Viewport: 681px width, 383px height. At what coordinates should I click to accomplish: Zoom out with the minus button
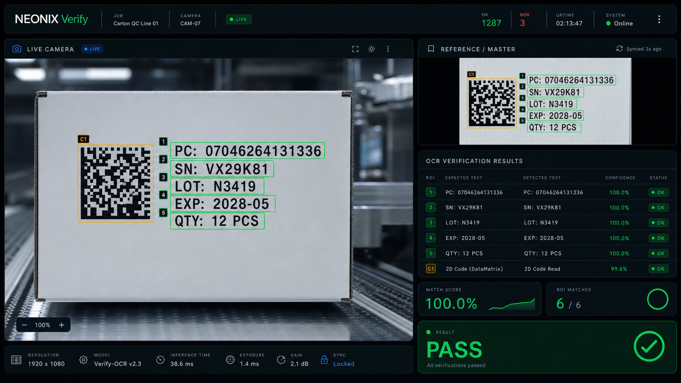coord(24,325)
